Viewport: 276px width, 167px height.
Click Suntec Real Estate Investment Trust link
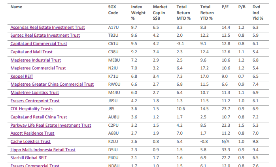(45, 36)
